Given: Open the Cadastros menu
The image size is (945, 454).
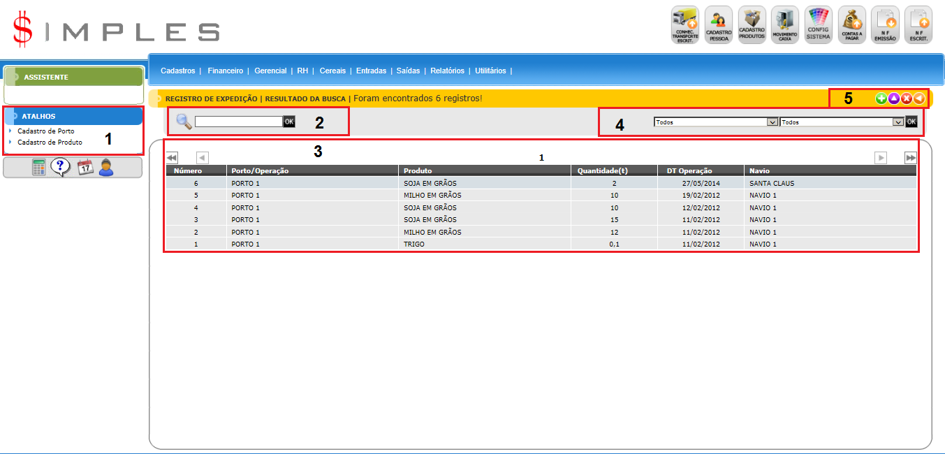Looking at the screenshot, I should point(177,71).
